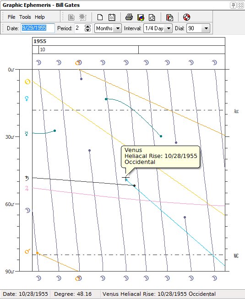Click the Sun-Moon conjunction glyph in top row
Screen dimensions: 245x299
click(78, 63)
